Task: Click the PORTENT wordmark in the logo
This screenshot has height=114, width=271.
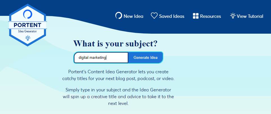Action: click(x=27, y=25)
